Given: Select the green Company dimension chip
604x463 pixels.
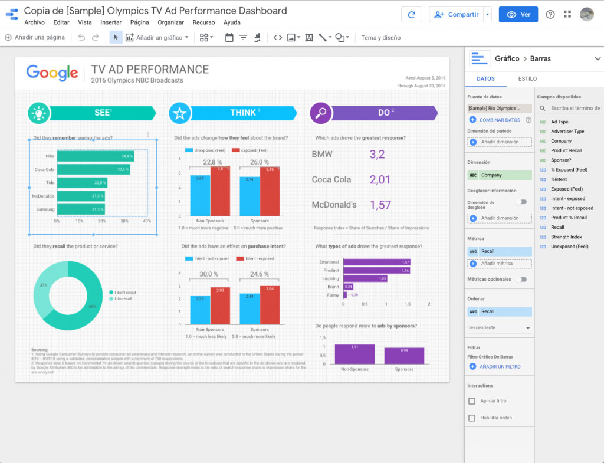Looking at the screenshot, I should click(499, 175).
